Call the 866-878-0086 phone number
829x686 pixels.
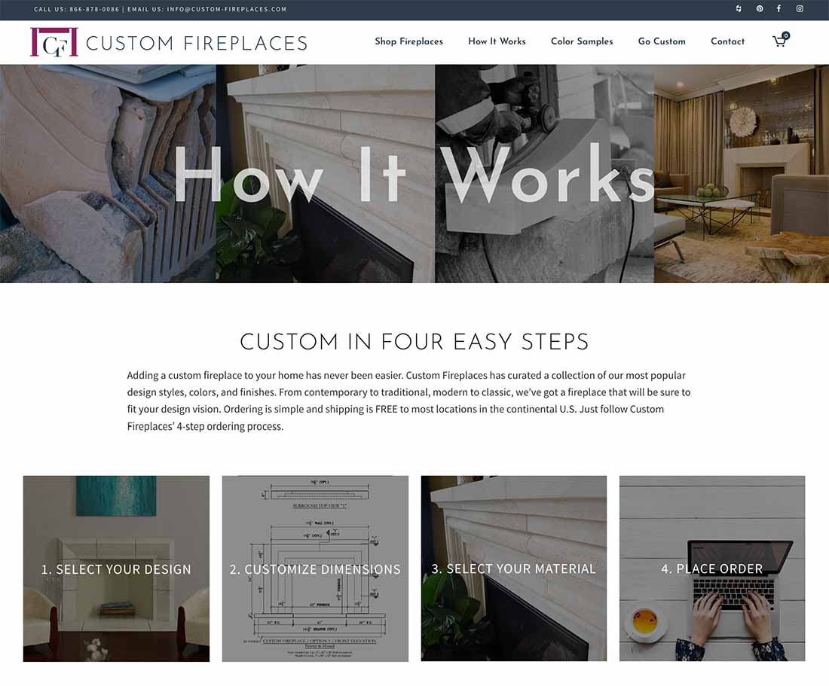pos(94,9)
